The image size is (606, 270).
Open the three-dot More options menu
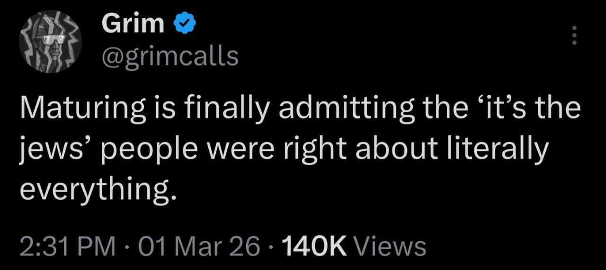(x=575, y=36)
